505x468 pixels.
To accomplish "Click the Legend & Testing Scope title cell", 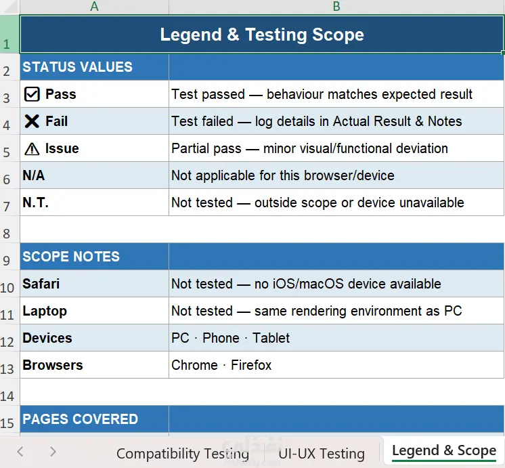I will point(262,34).
